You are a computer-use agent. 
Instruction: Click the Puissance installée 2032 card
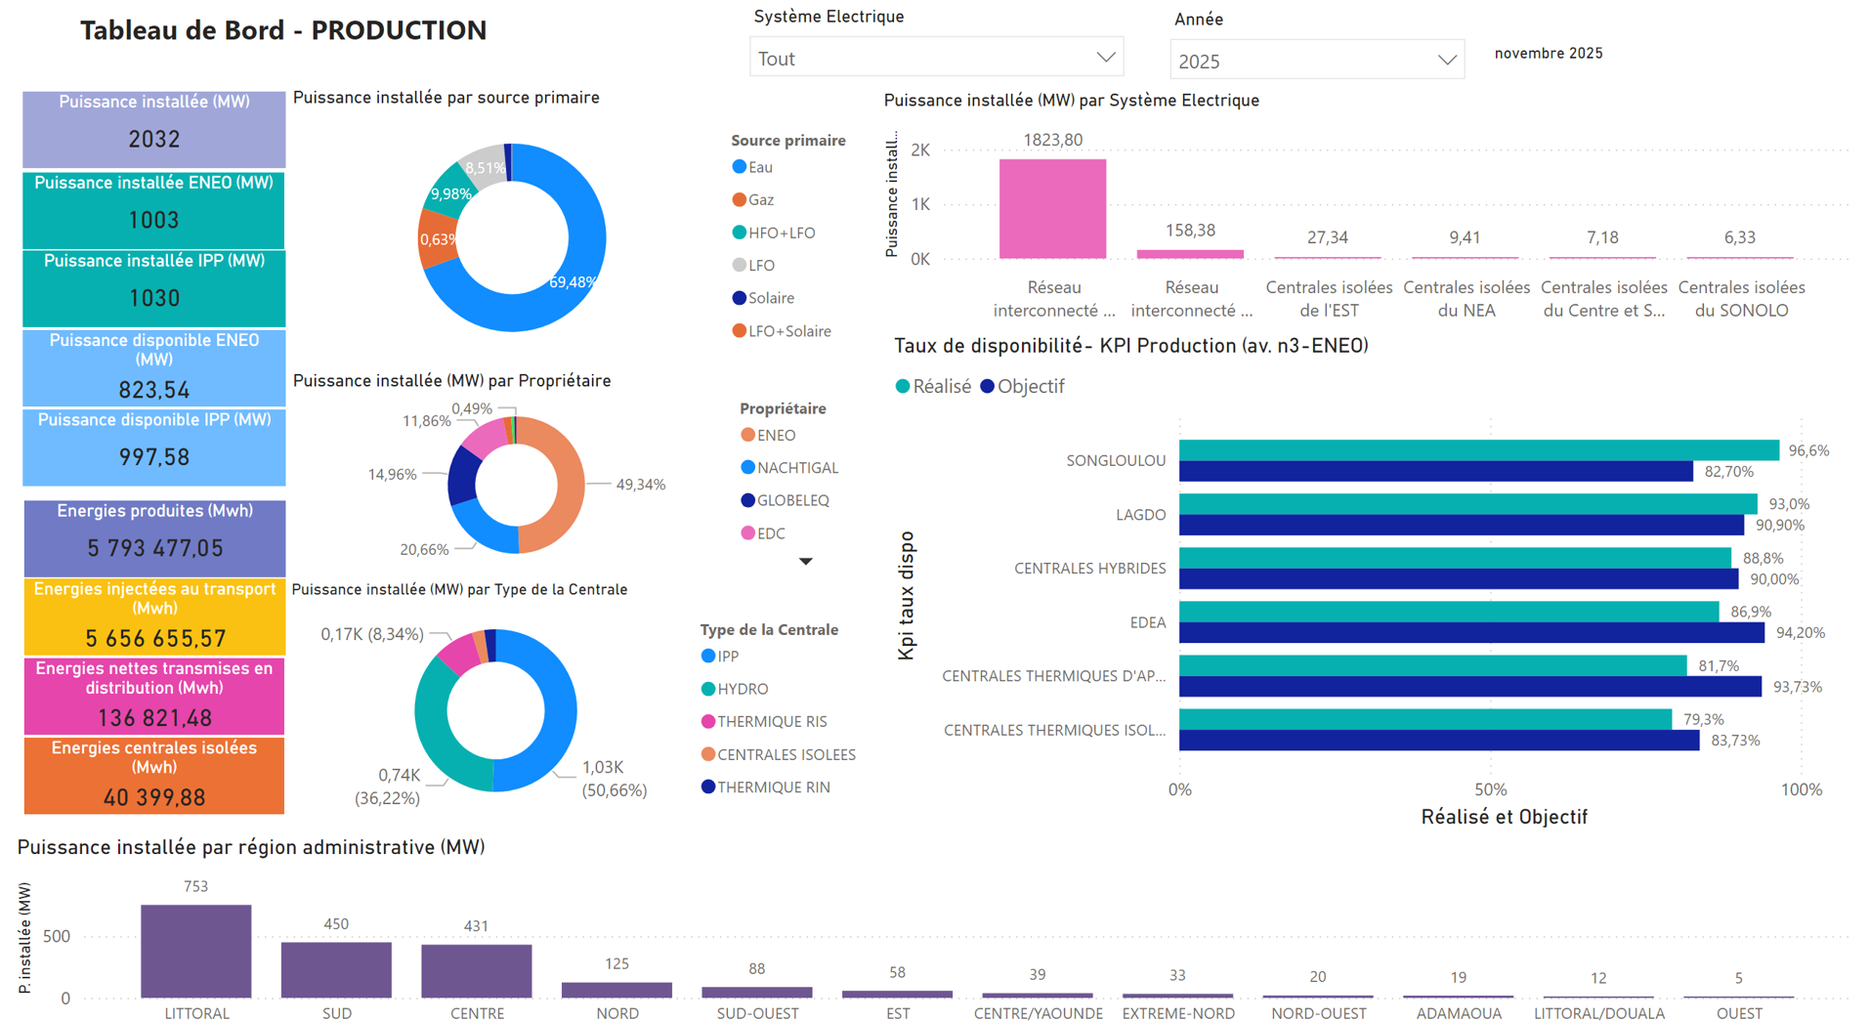click(154, 129)
